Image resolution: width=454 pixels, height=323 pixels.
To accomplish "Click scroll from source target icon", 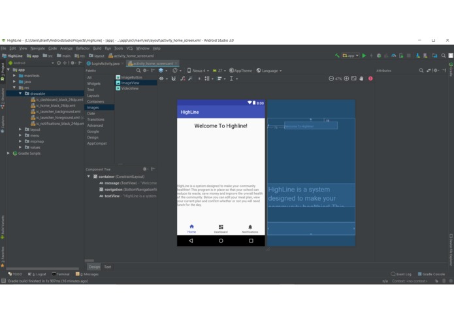I will [x=59, y=63].
